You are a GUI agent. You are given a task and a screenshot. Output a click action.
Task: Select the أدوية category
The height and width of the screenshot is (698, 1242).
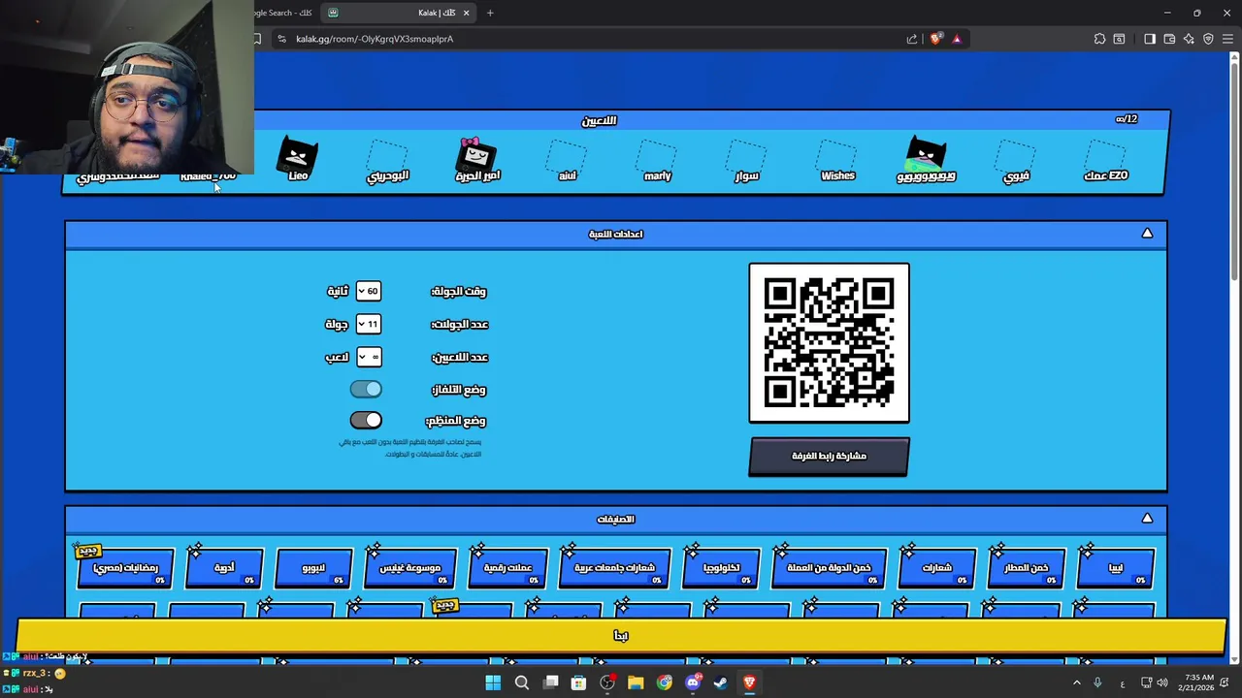click(x=225, y=568)
